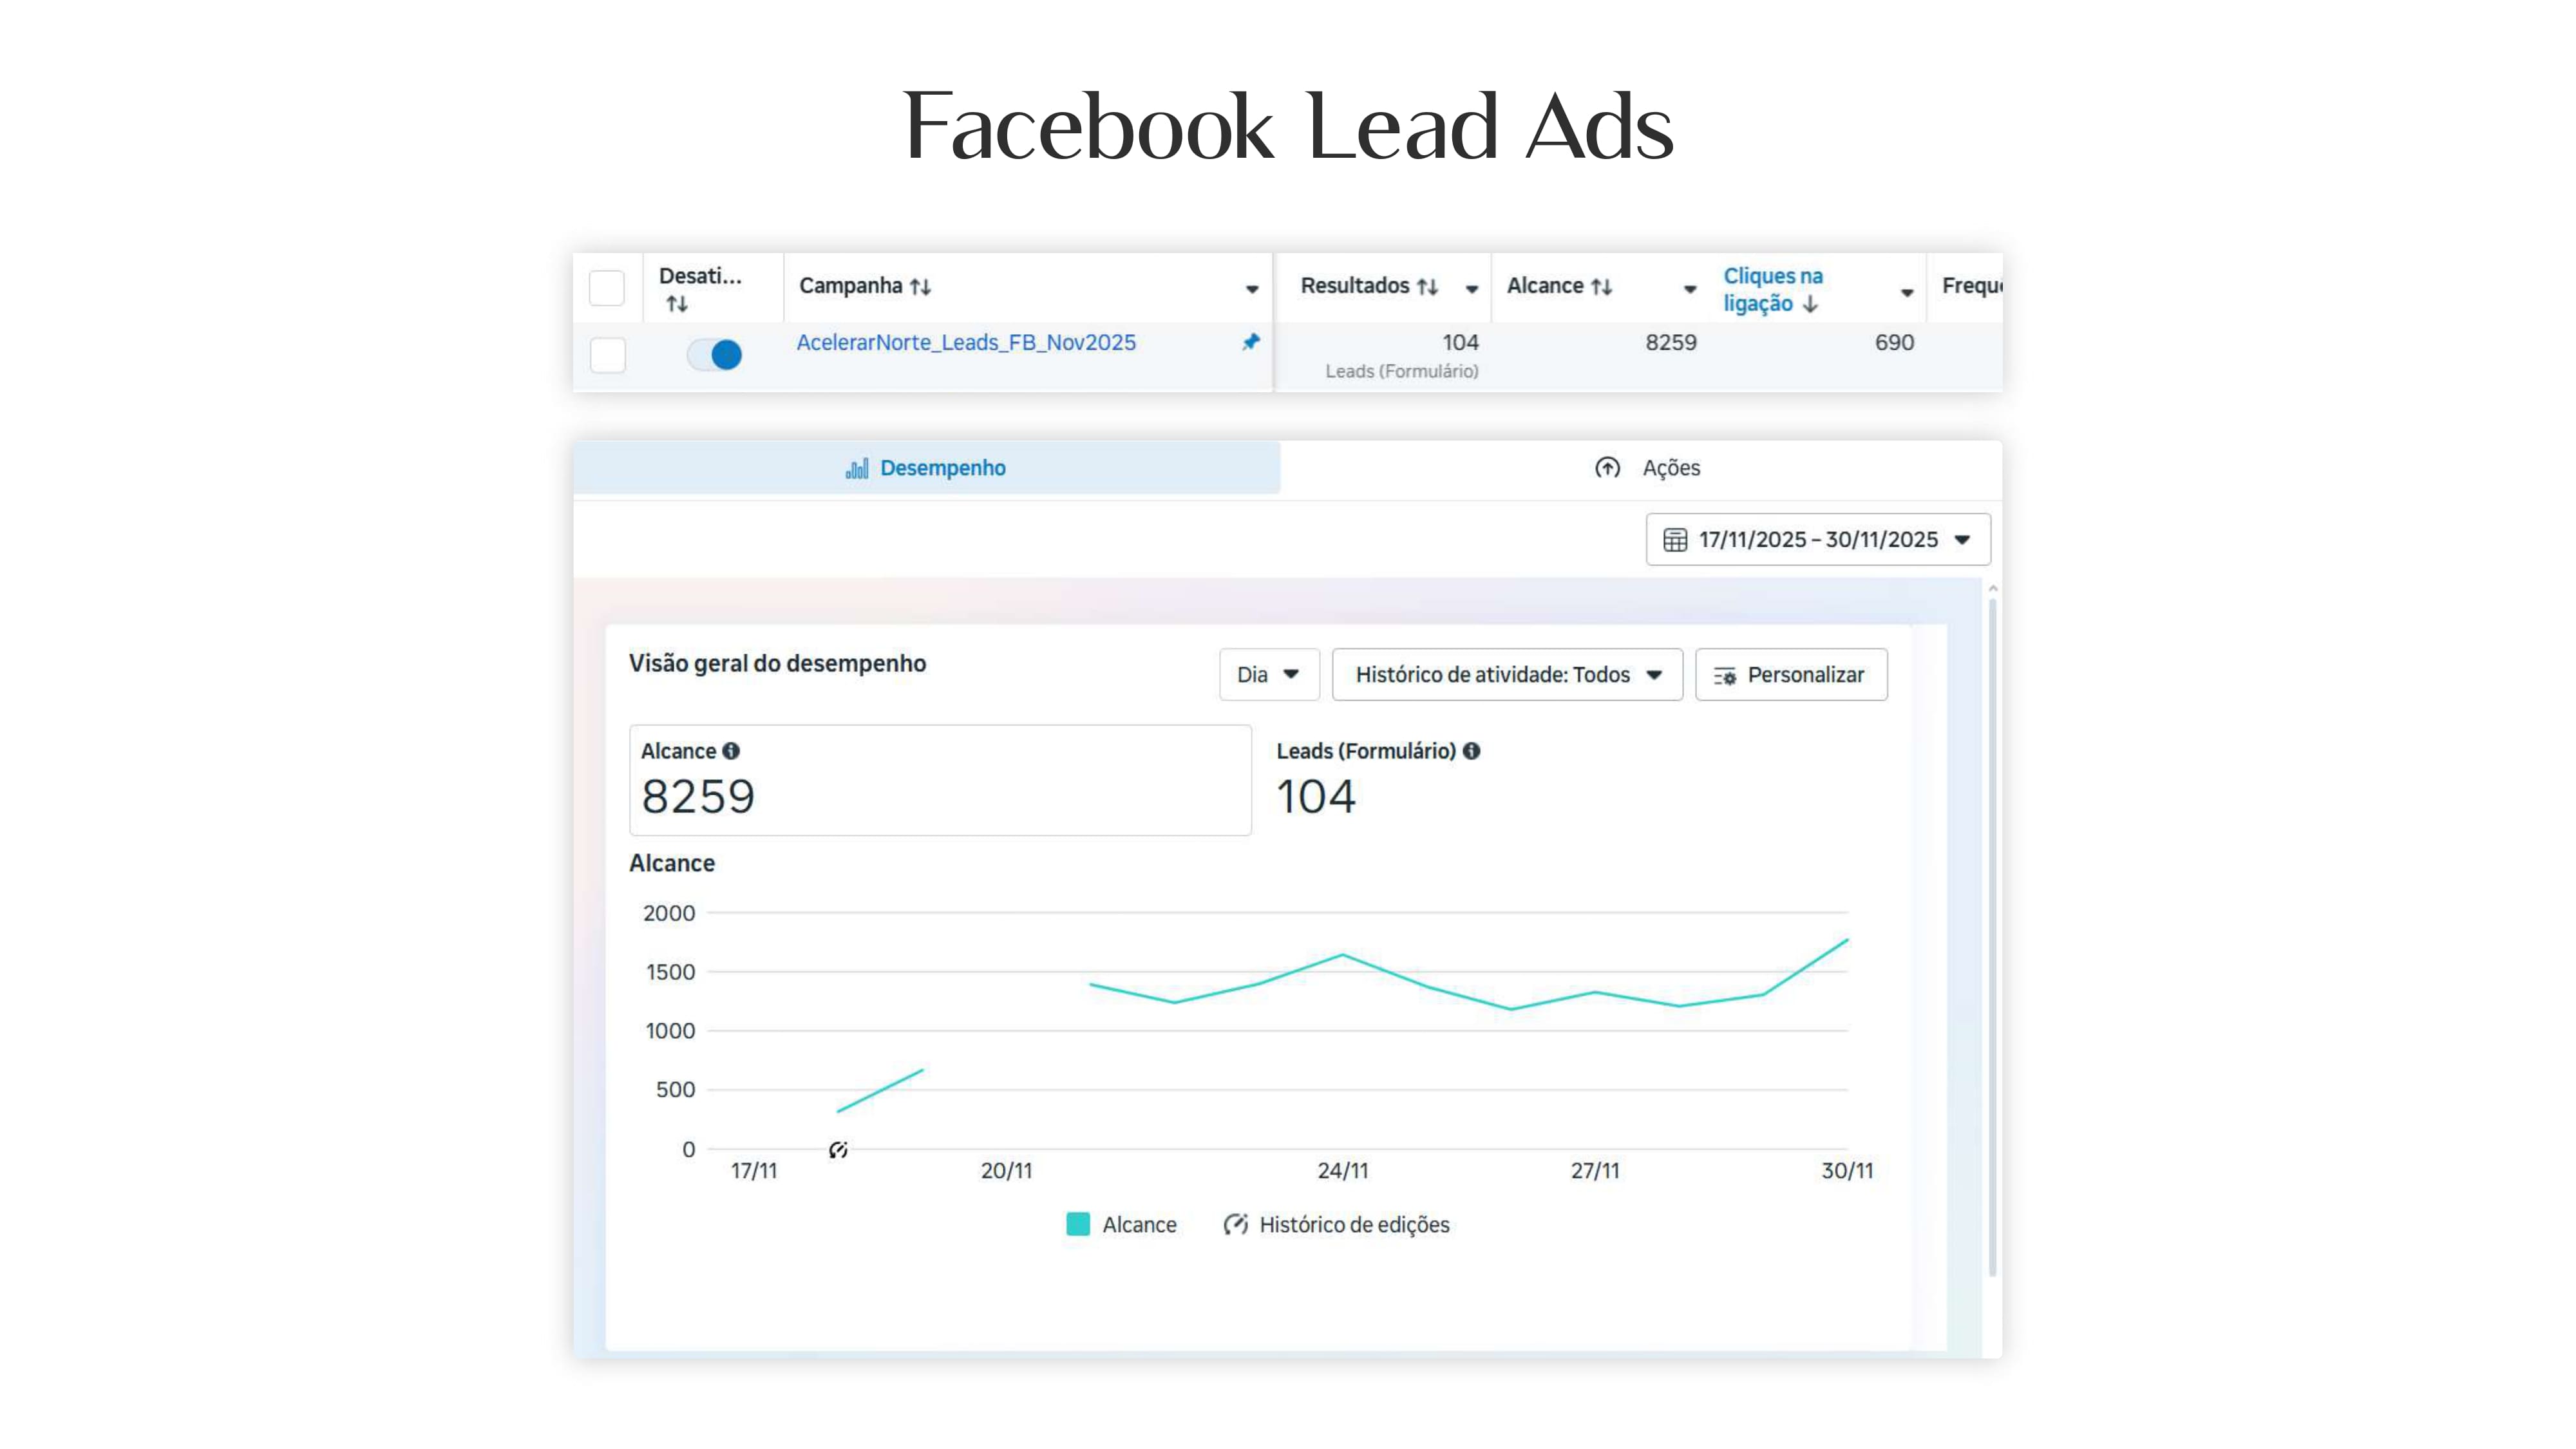Viewport: 2576px width, 1449px height.
Task: Open Histórico de atividade: Todos dropdown
Action: 1507,675
